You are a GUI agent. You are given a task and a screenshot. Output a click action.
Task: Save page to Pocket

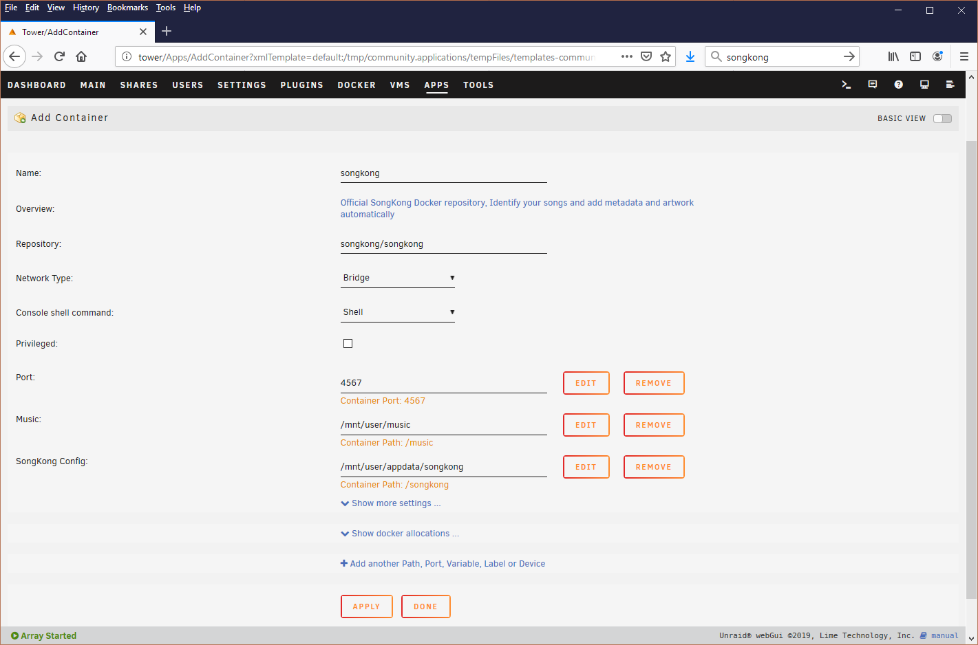(646, 56)
